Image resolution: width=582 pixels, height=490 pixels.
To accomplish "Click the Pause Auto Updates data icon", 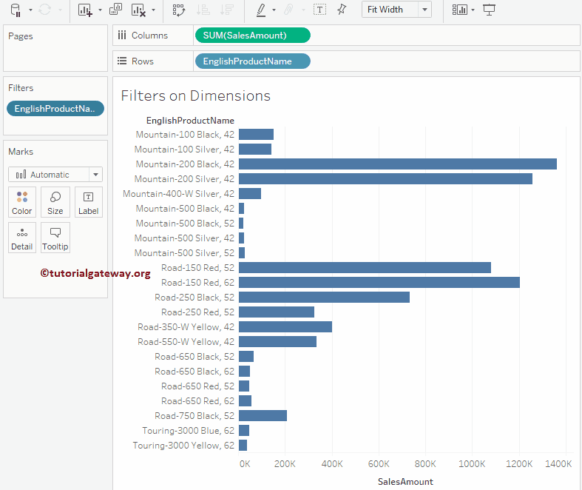I will pyautogui.click(x=16, y=10).
